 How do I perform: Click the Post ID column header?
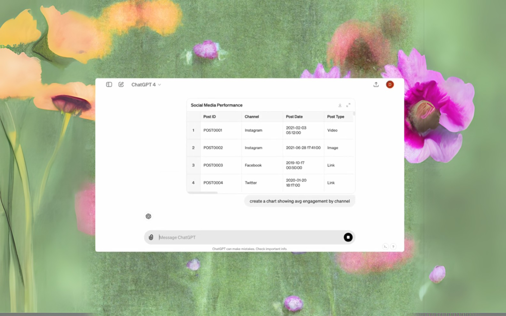(x=209, y=117)
